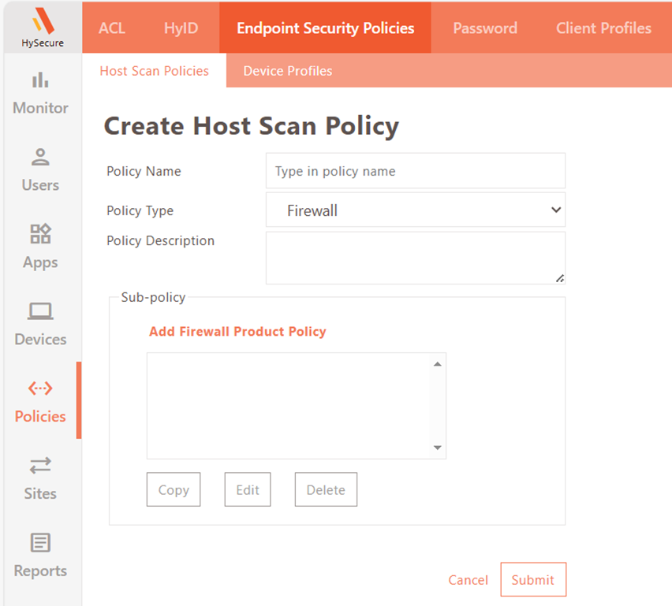Select the Users person icon
Screen dimensions: 672x606
click(40, 157)
